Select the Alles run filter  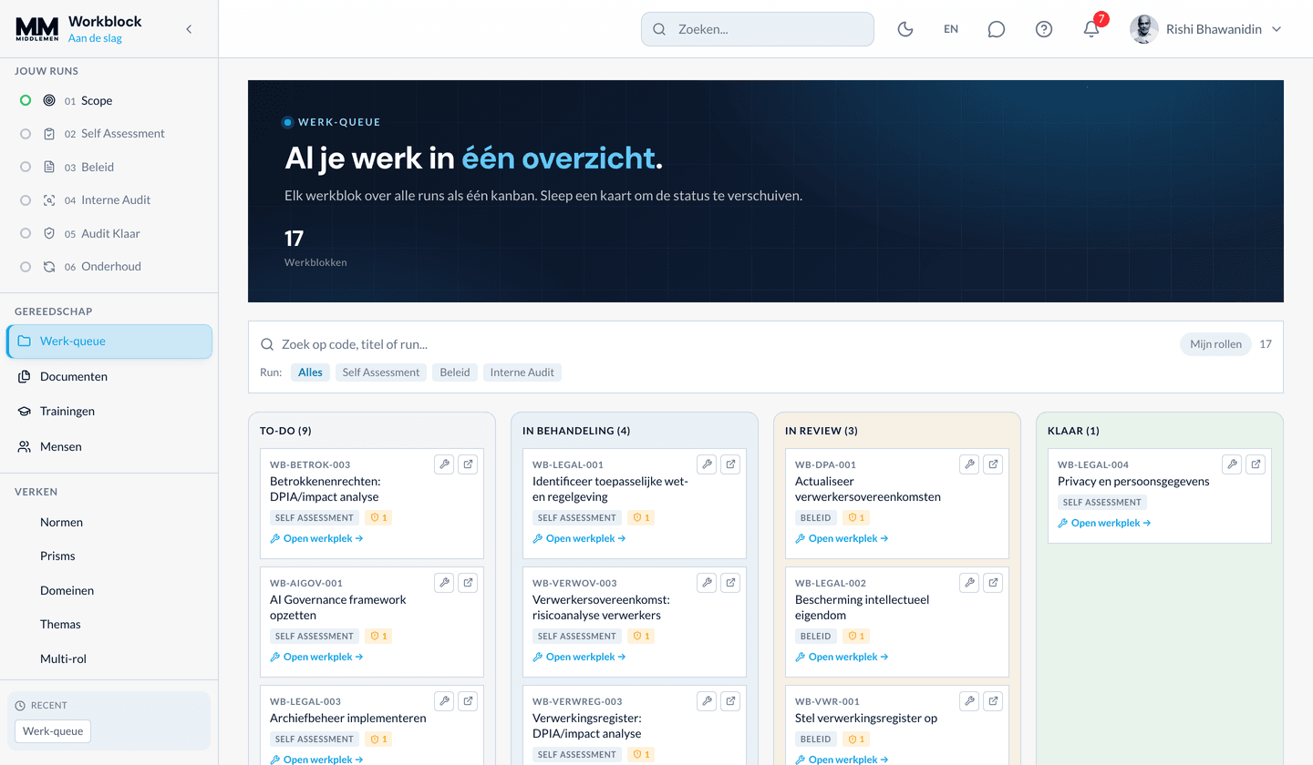coord(310,372)
